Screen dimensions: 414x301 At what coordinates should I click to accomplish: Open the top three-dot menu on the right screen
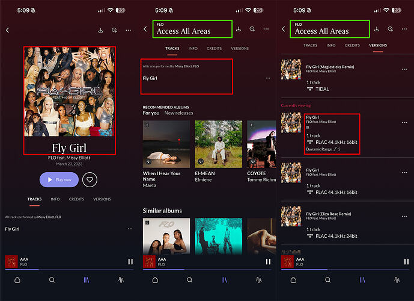(x=404, y=29)
